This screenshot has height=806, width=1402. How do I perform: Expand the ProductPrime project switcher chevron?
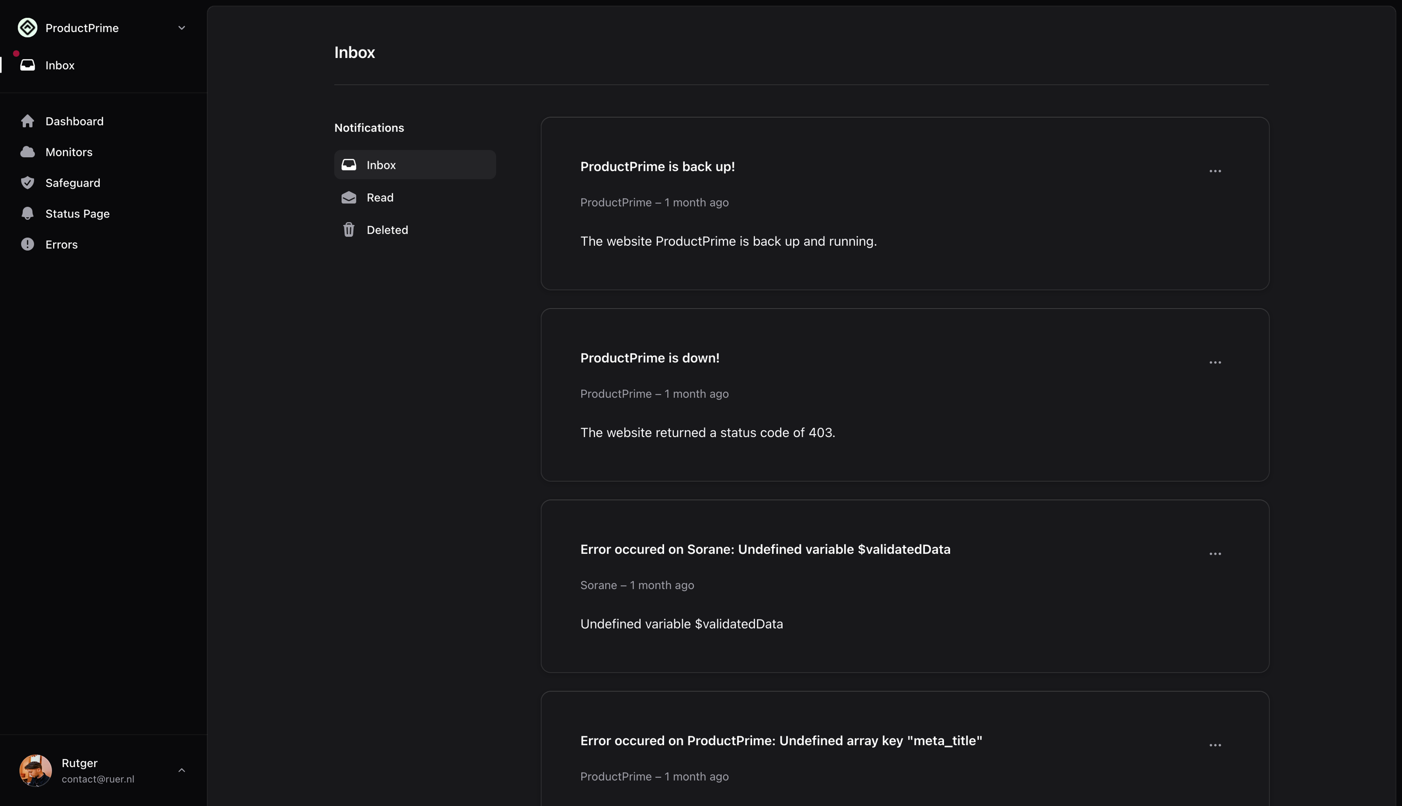click(x=182, y=28)
